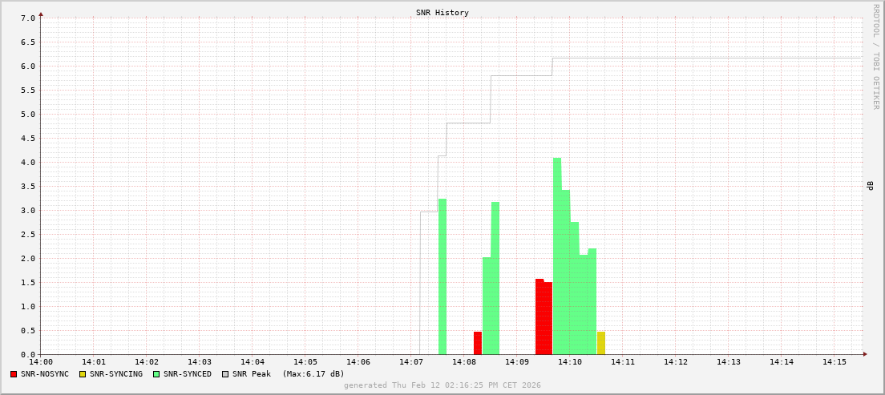The height and width of the screenshot is (395, 885).
Task: Click the Max:6.17 dB legend text
Action: click(x=313, y=374)
